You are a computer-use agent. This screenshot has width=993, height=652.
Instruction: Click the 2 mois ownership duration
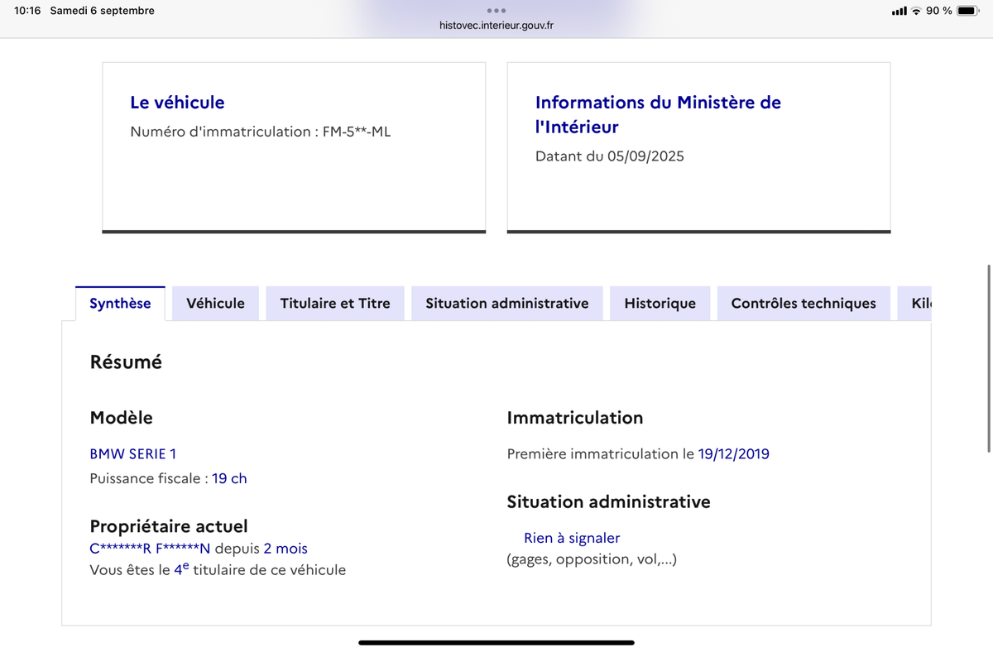click(x=285, y=548)
